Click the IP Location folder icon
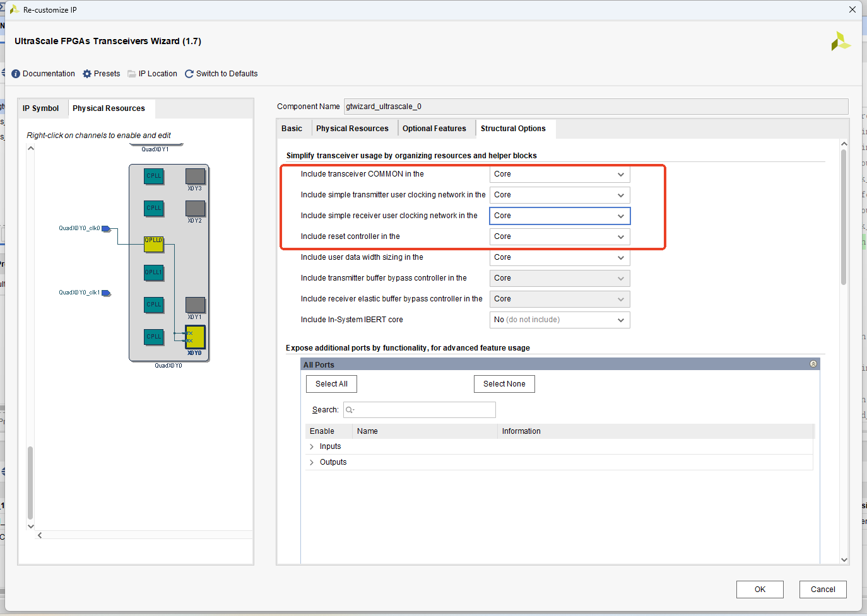Viewport: 867px width, 616px height. point(132,74)
